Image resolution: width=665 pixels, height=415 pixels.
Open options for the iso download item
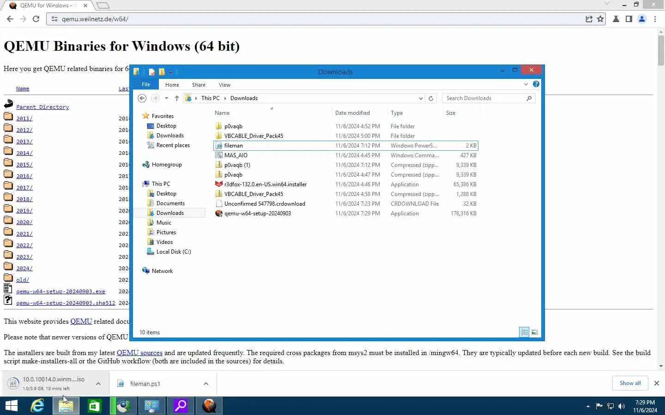click(98, 383)
